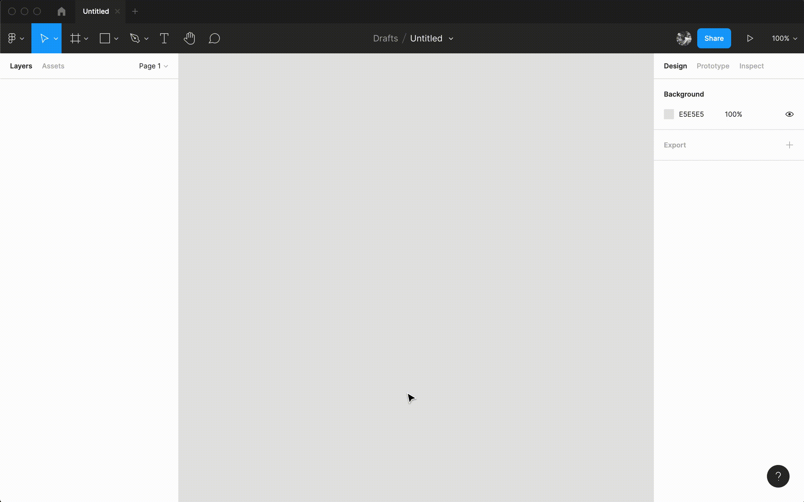Click the blue Share button
Image resolution: width=804 pixels, height=502 pixels.
pyautogui.click(x=714, y=39)
